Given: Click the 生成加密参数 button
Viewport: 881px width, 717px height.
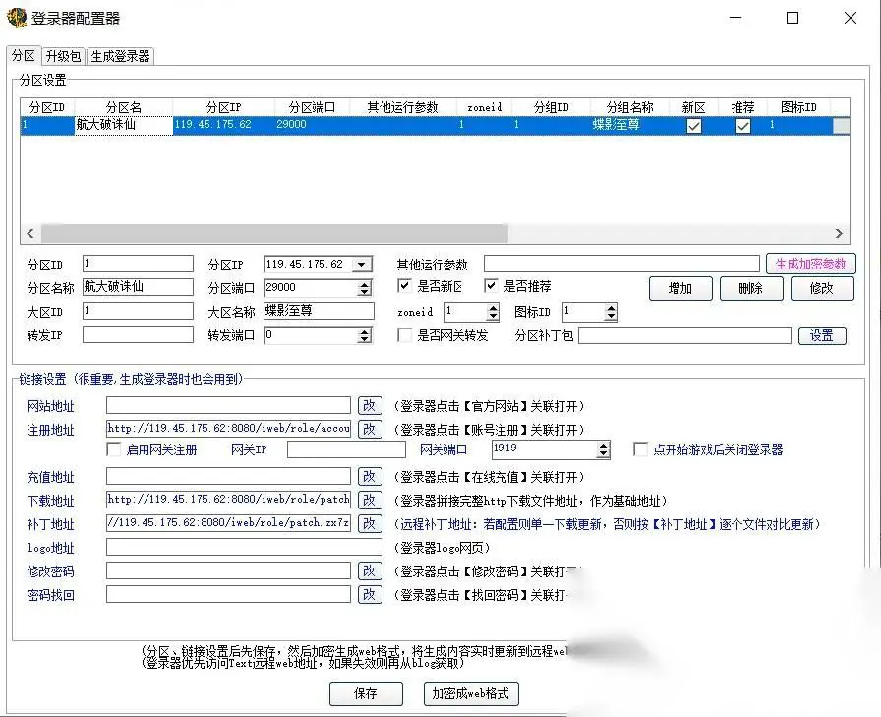Looking at the screenshot, I should tap(811, 265).
